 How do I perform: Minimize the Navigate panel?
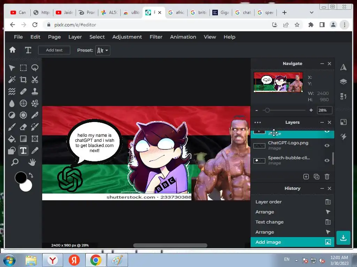[x=322, y=64]
